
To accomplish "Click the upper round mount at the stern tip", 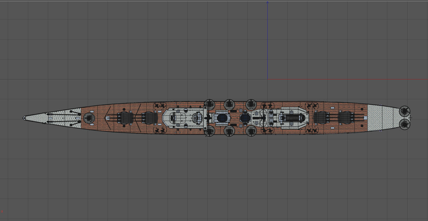I will [x=405, y=111].
